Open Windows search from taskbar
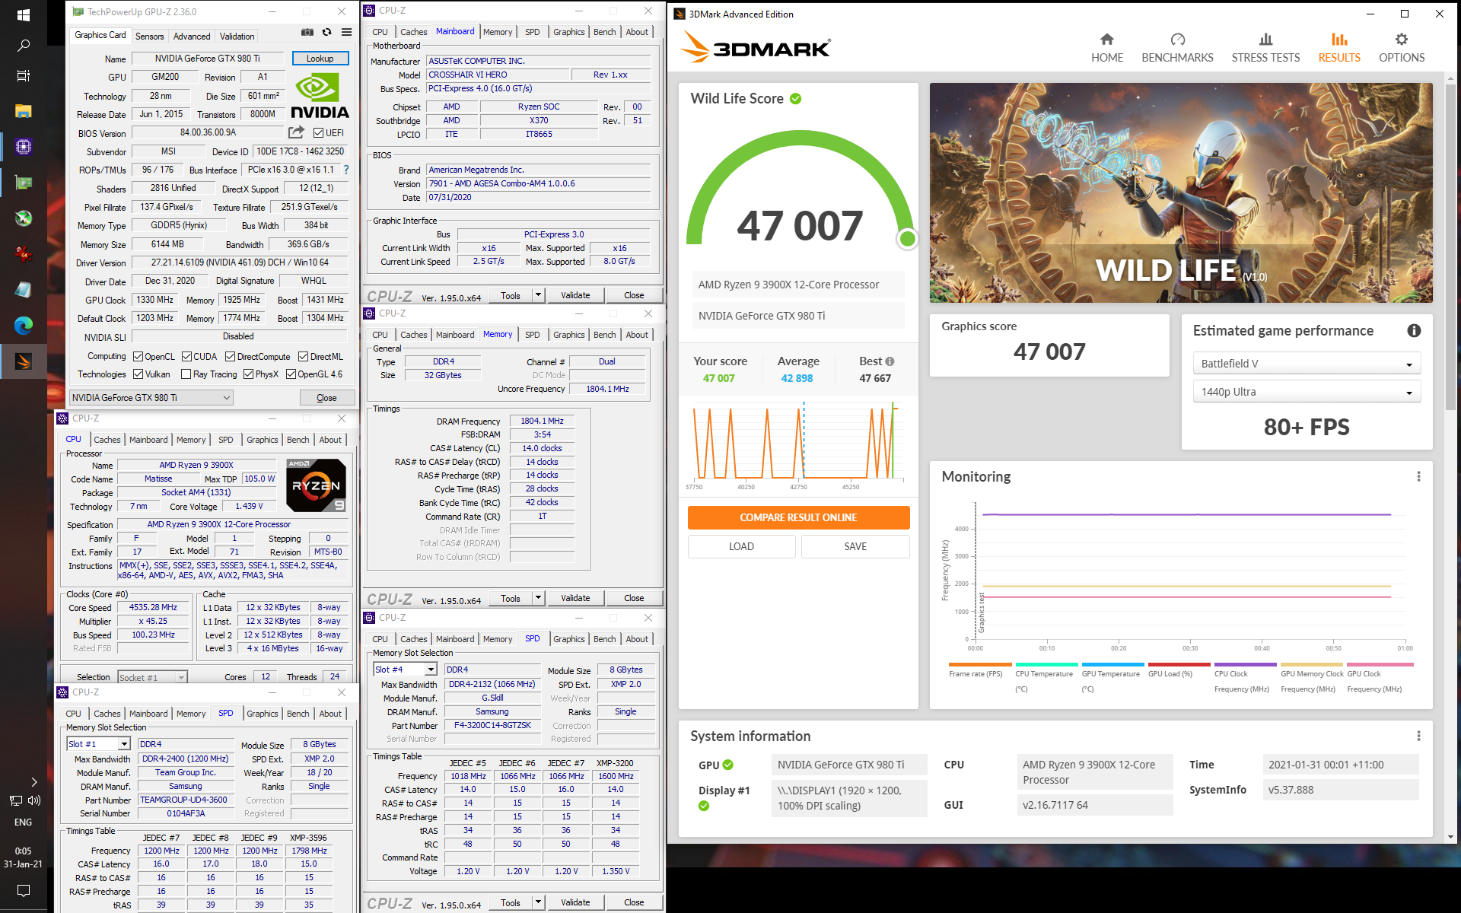1461x913 pixels. pyautogui.click(x=23, y=46)
